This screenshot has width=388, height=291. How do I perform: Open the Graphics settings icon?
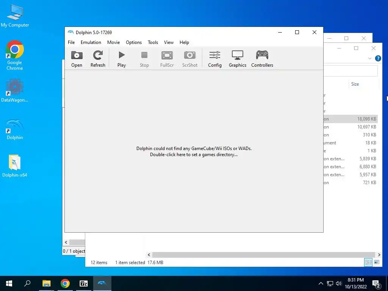pyautogui.click(x=238, y=59)
